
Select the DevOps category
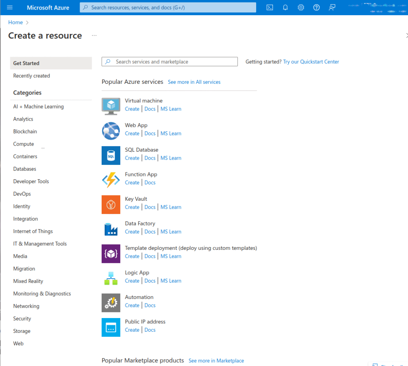pos(22,194)
